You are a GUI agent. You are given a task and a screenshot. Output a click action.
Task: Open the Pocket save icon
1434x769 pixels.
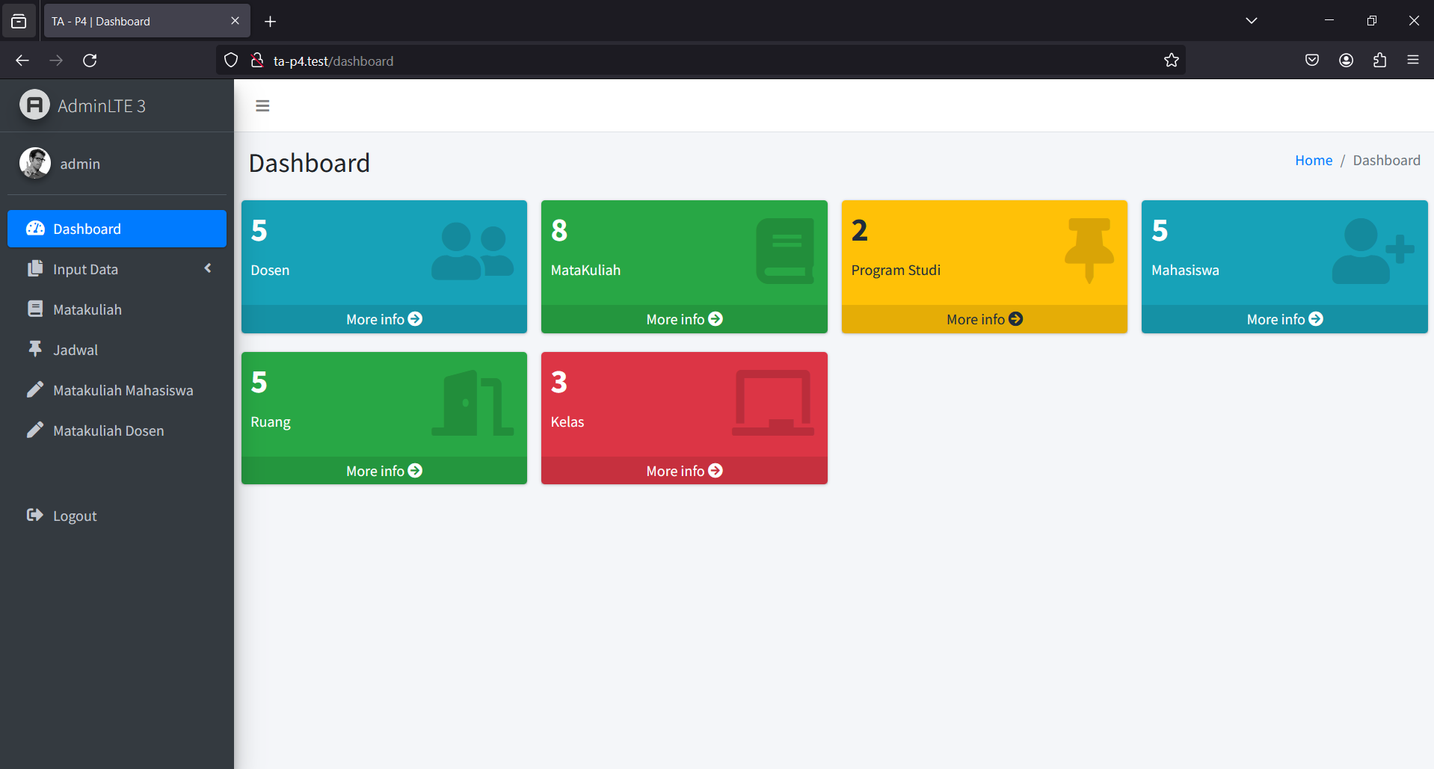tap(1312, 61)
